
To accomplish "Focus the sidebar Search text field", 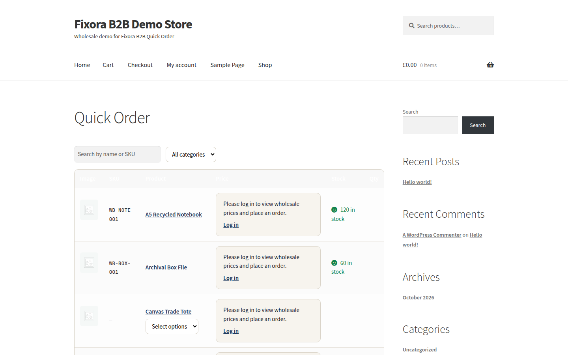I will [430, 125].
